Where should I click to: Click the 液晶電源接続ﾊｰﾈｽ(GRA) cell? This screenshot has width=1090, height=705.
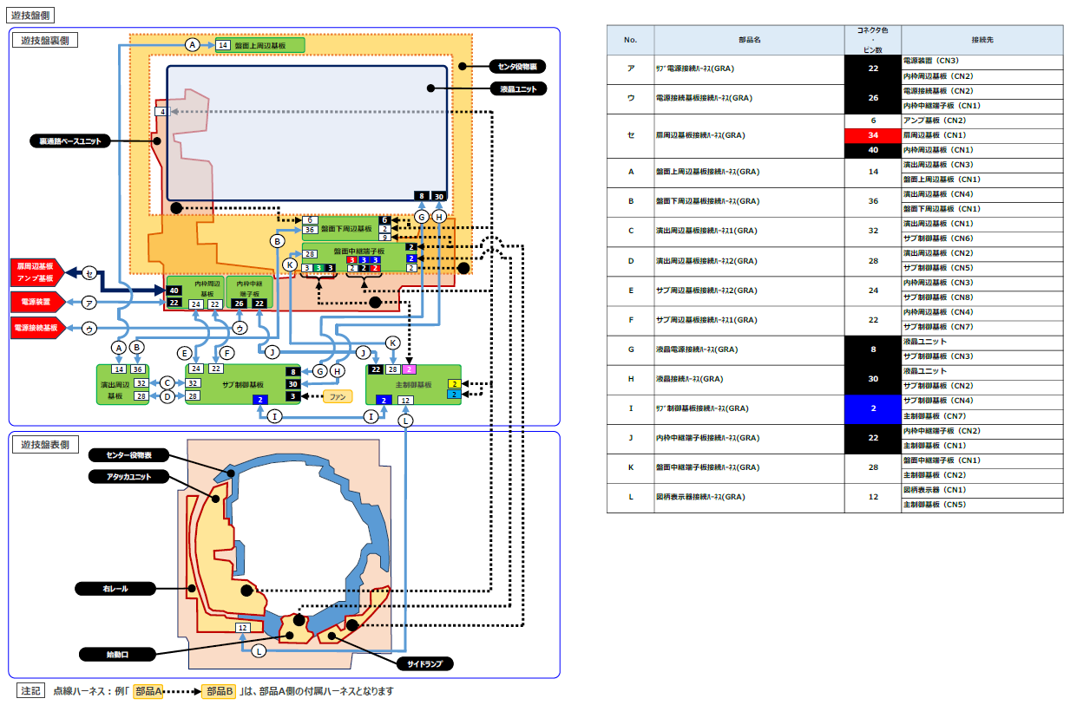click(750, 349)
